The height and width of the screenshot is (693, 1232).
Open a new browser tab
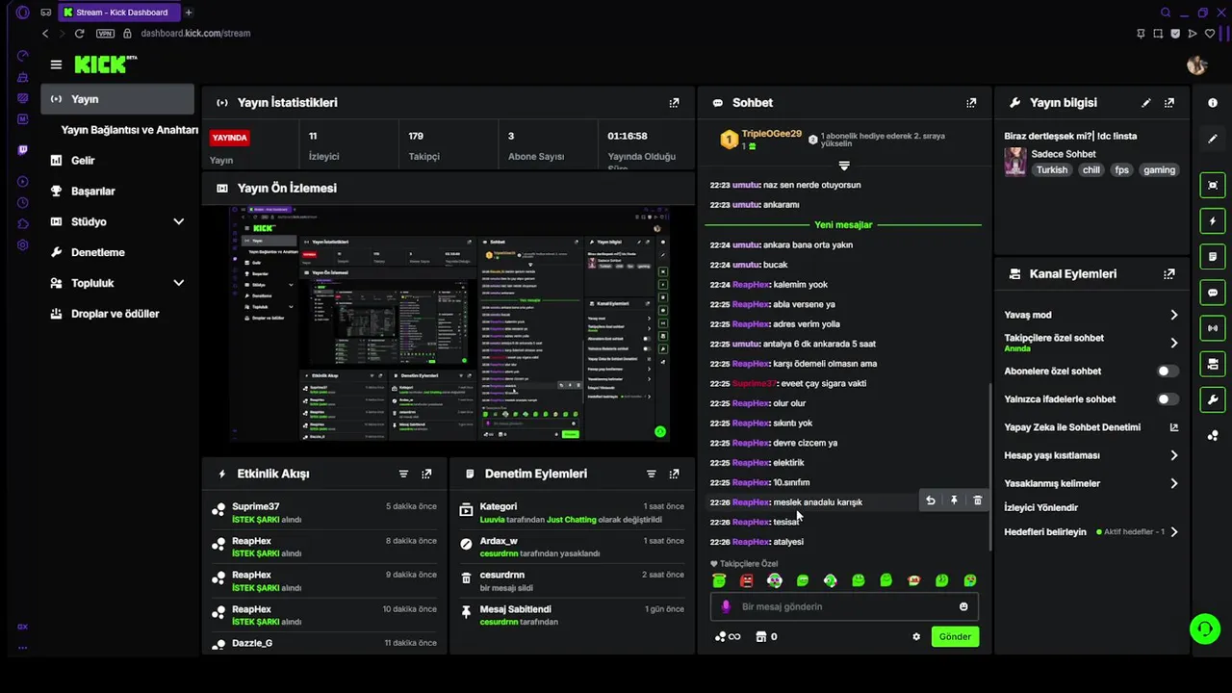pos(189,13)
